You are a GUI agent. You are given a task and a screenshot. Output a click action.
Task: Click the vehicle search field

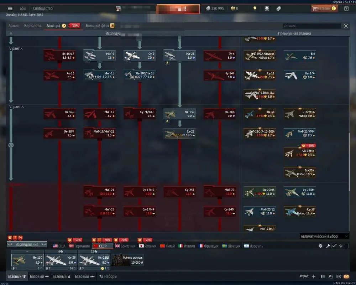[x=312, y=26]
